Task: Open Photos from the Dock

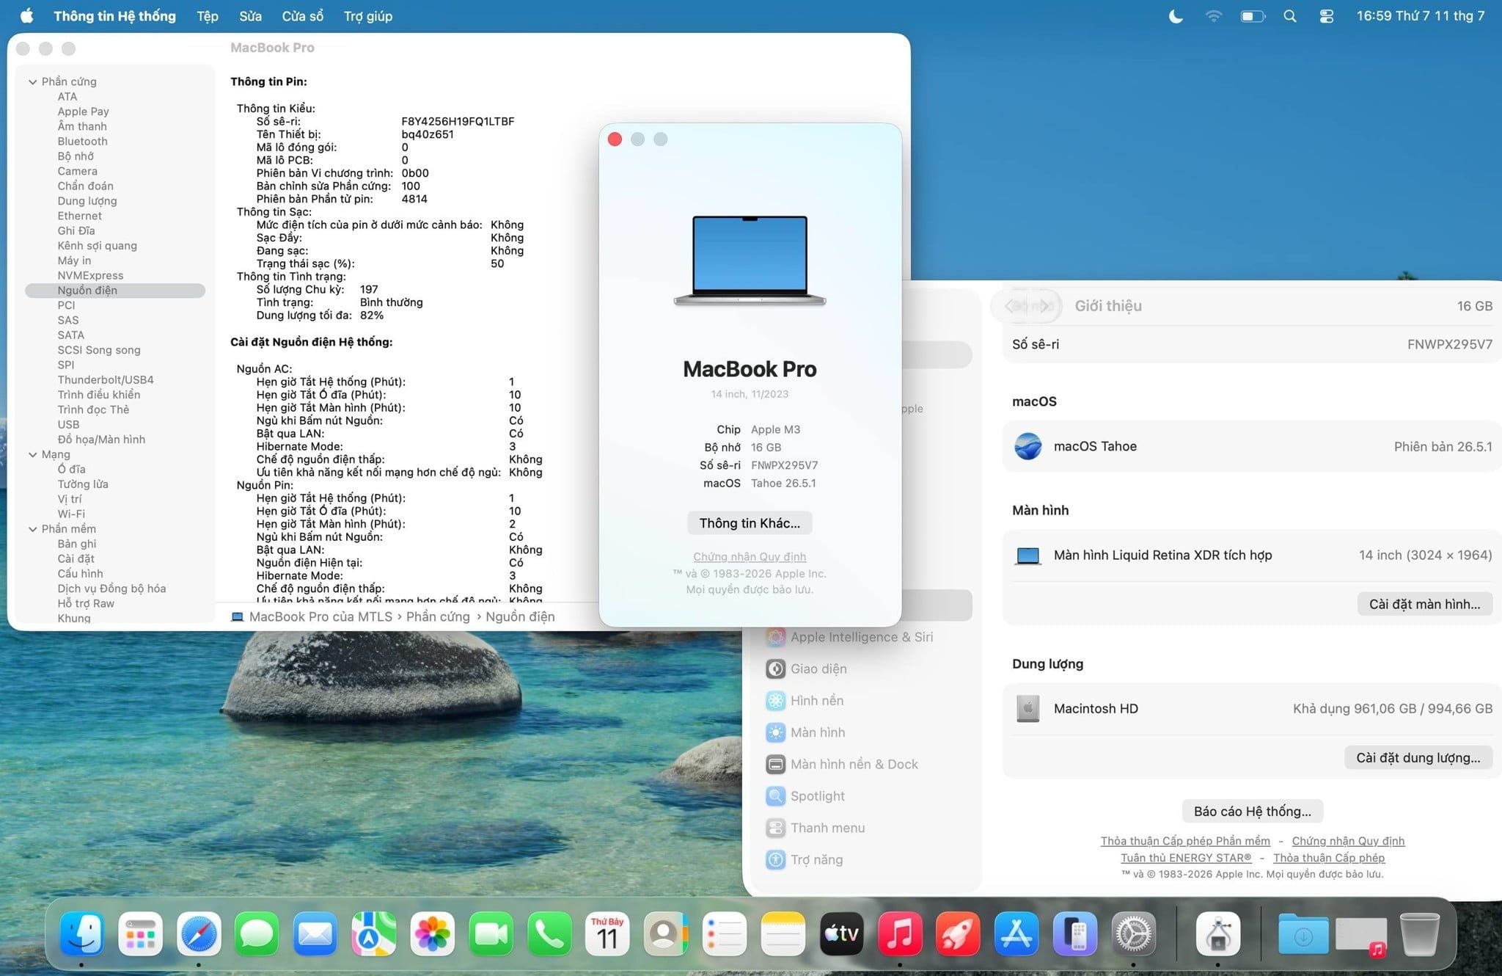Action: (433, 933)
